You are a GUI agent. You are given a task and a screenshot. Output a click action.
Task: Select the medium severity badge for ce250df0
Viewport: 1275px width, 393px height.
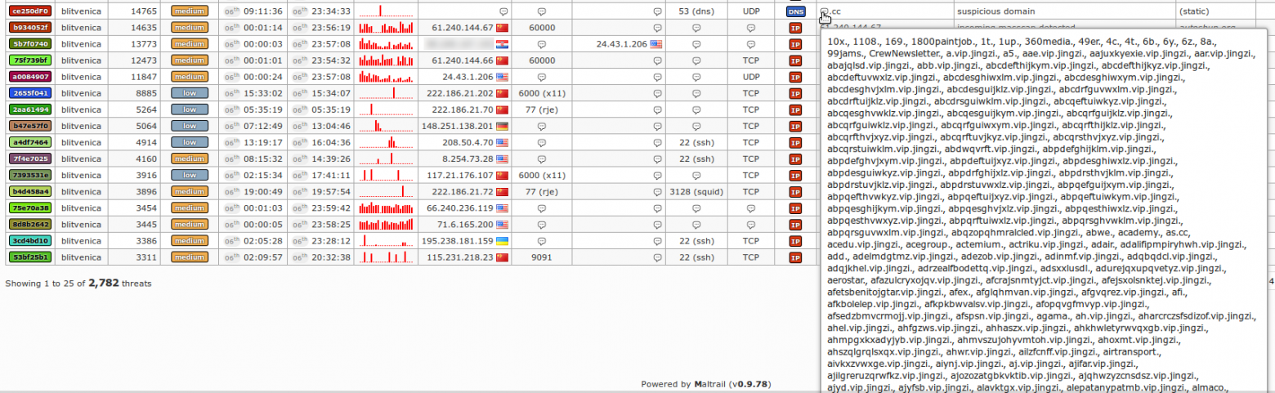pyautogui.click(x=189, y=11)
